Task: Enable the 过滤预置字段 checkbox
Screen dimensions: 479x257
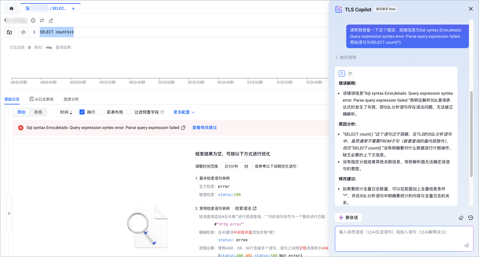Action: pyautogui.click(x=129, y=112)
